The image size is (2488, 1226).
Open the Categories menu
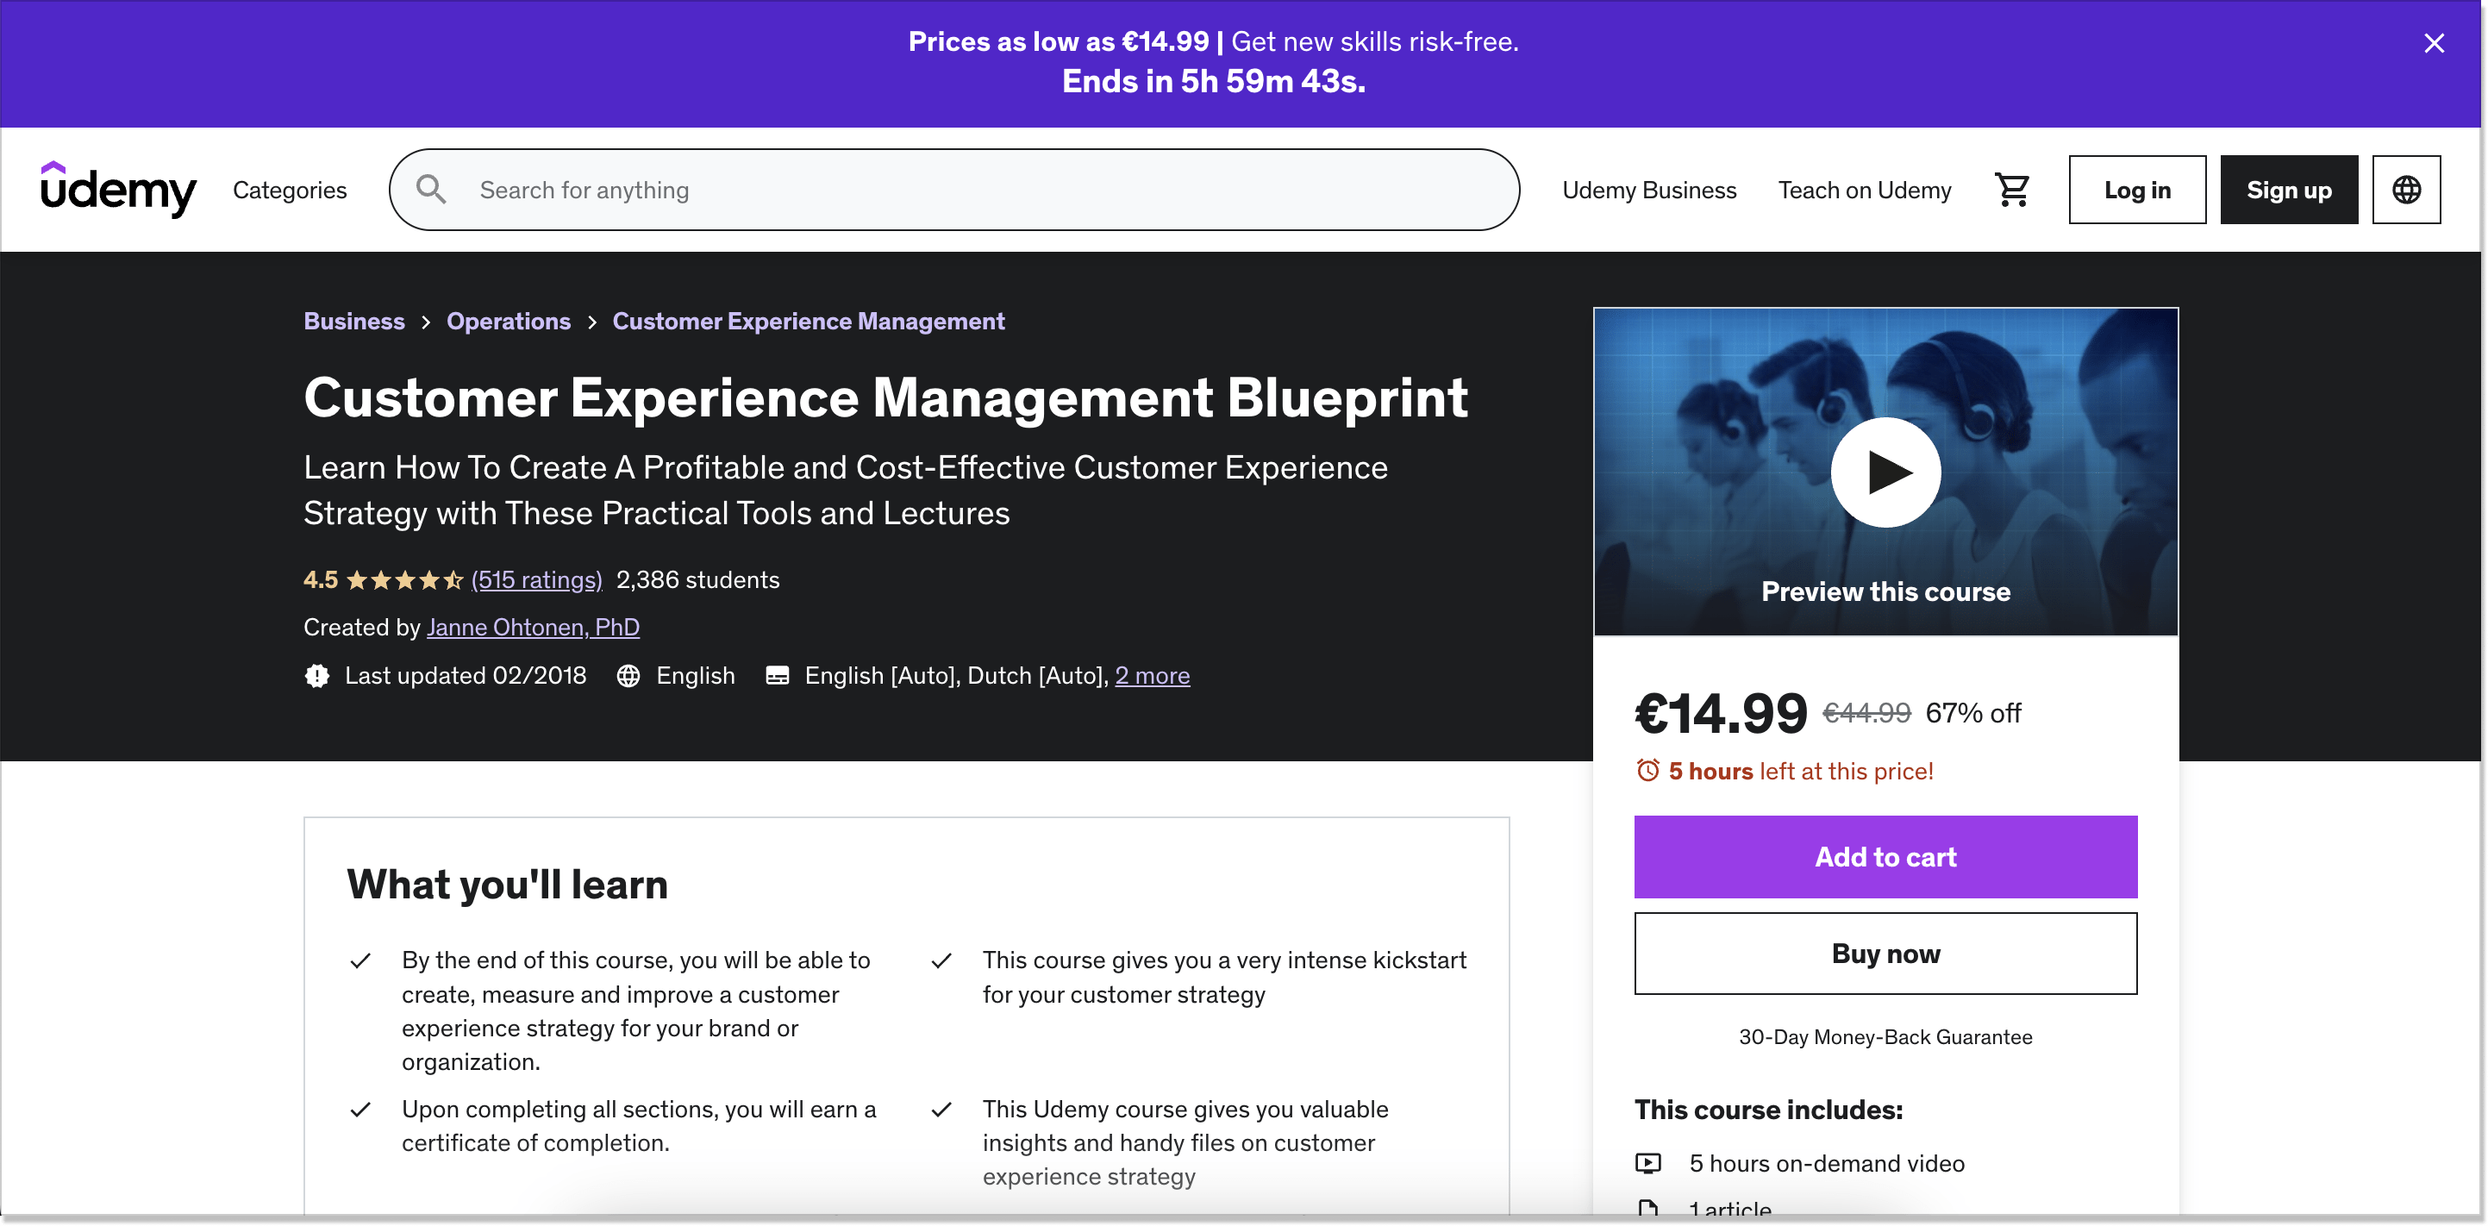pyautogui.click(x=291, y=189)
